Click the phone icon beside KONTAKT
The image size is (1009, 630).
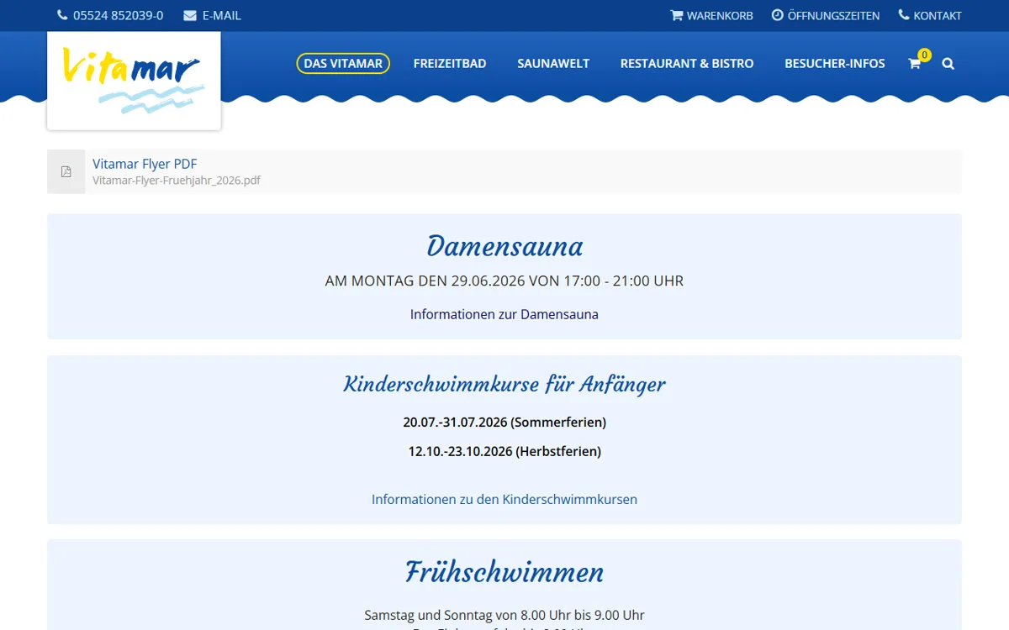coord(904,15)
